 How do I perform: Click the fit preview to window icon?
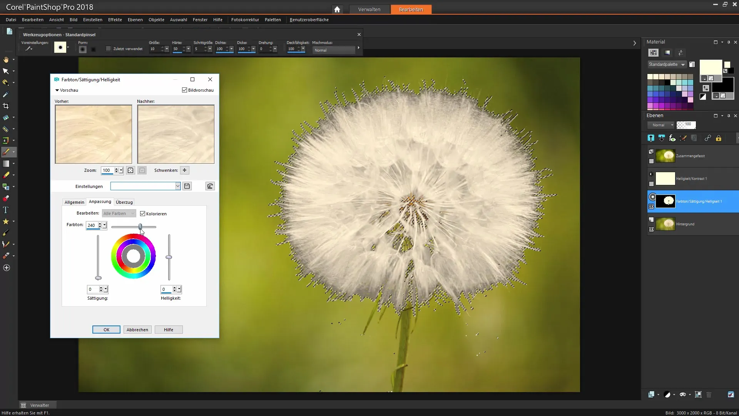click(130, 170)
